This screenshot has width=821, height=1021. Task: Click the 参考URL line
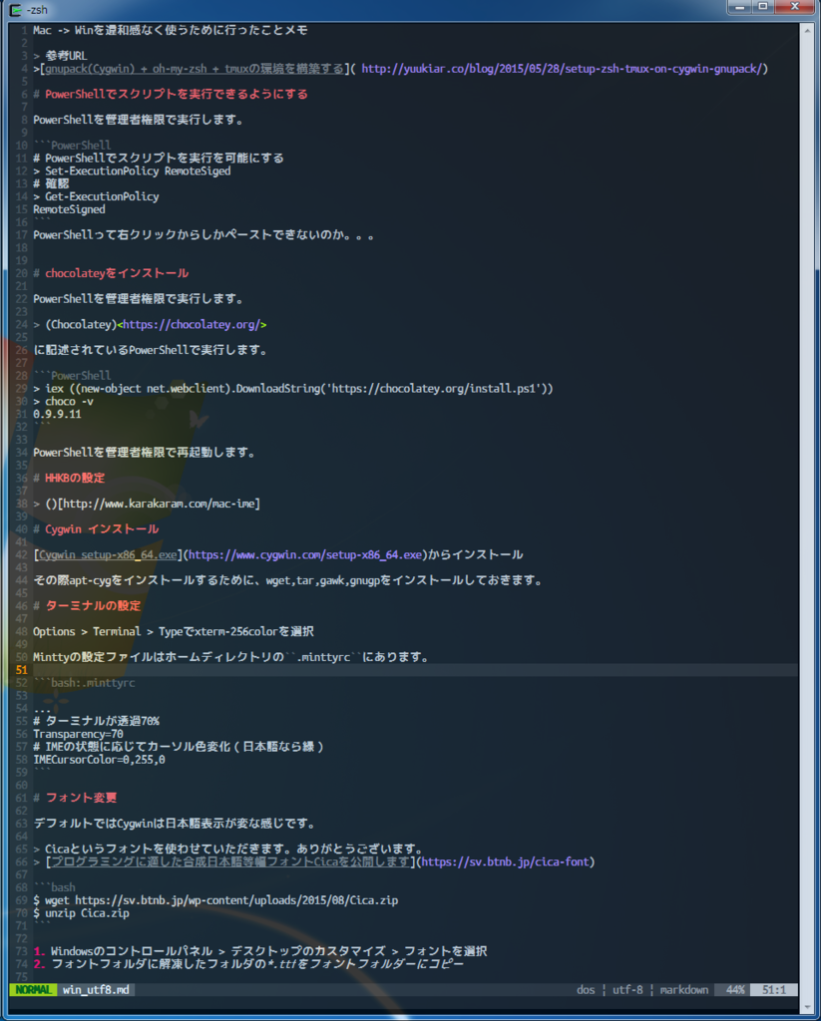pyautogui.click(x=60, y=56)
